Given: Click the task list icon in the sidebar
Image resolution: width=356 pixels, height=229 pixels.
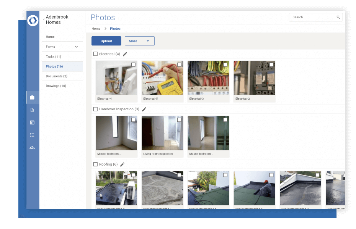Looking at the screenshot, I should [33, 135].
